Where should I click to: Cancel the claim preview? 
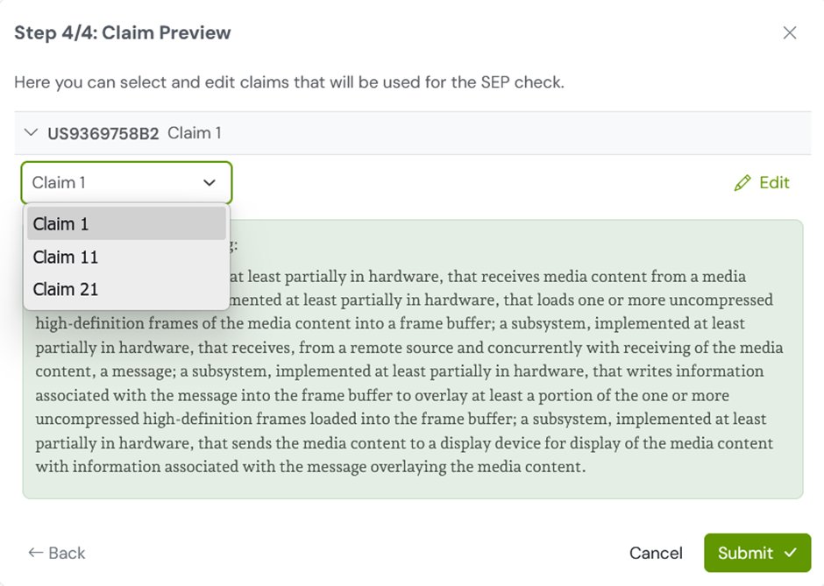pyautogui.click(x=656, y=553)
